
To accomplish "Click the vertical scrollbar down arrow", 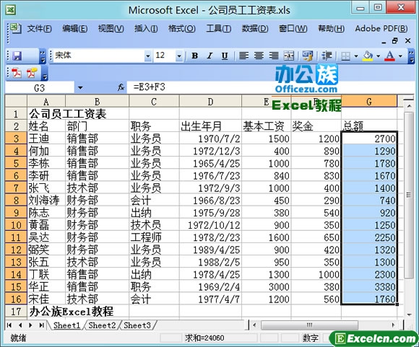I will click(x=409, y=315).
